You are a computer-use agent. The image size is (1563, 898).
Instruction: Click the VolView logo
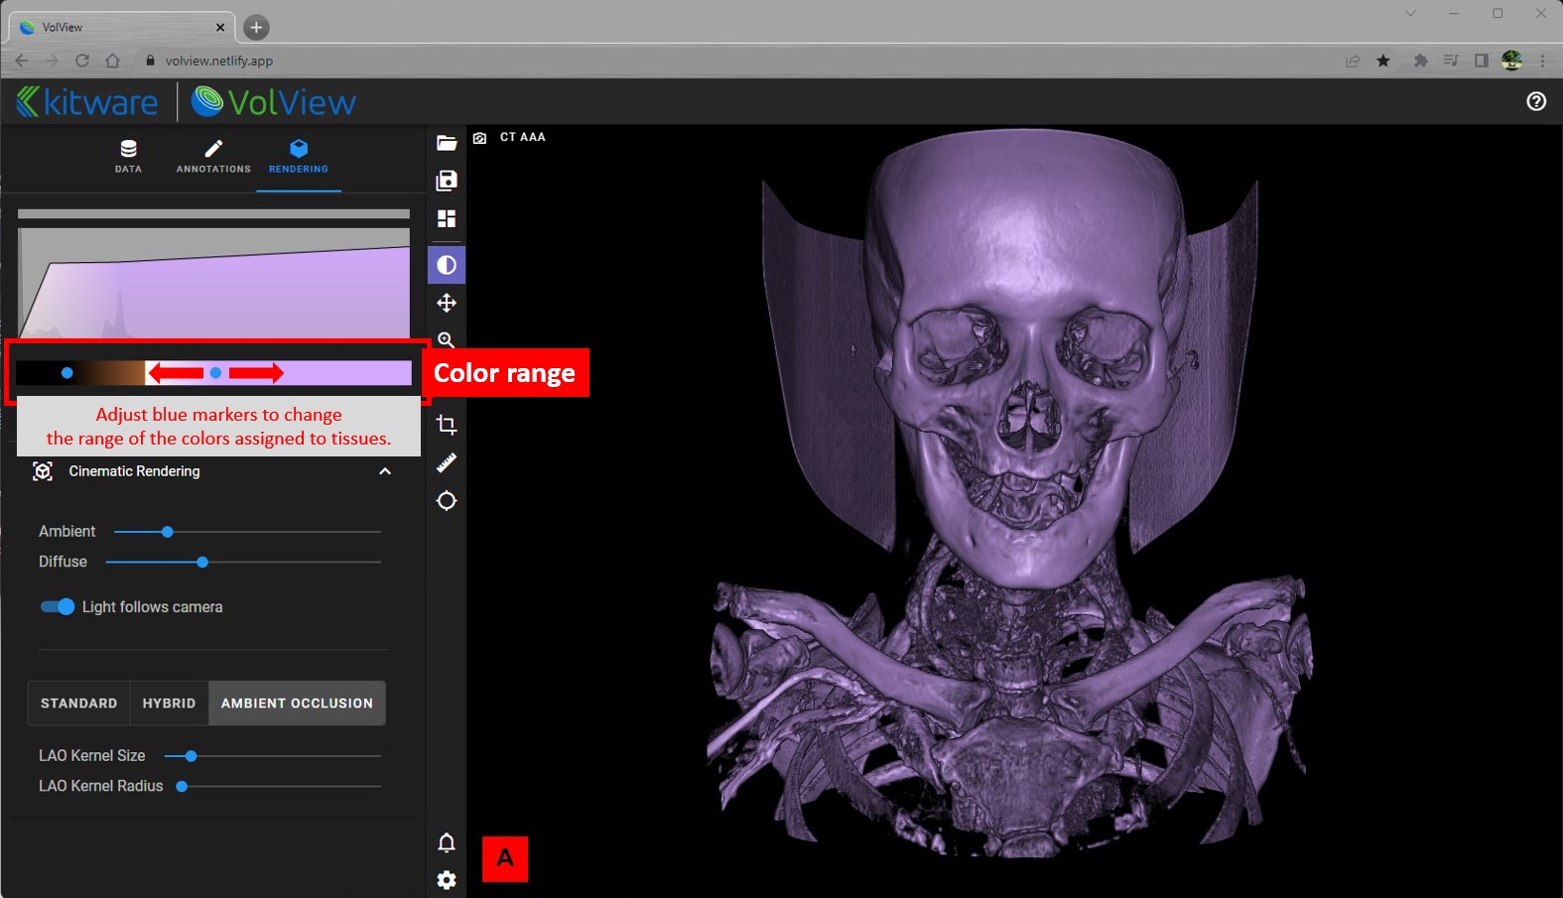pyautogui.click(x=274, y=101)
